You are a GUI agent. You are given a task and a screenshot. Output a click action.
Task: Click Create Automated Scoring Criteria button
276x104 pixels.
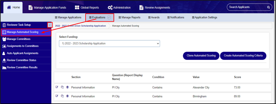pos(243,56)
